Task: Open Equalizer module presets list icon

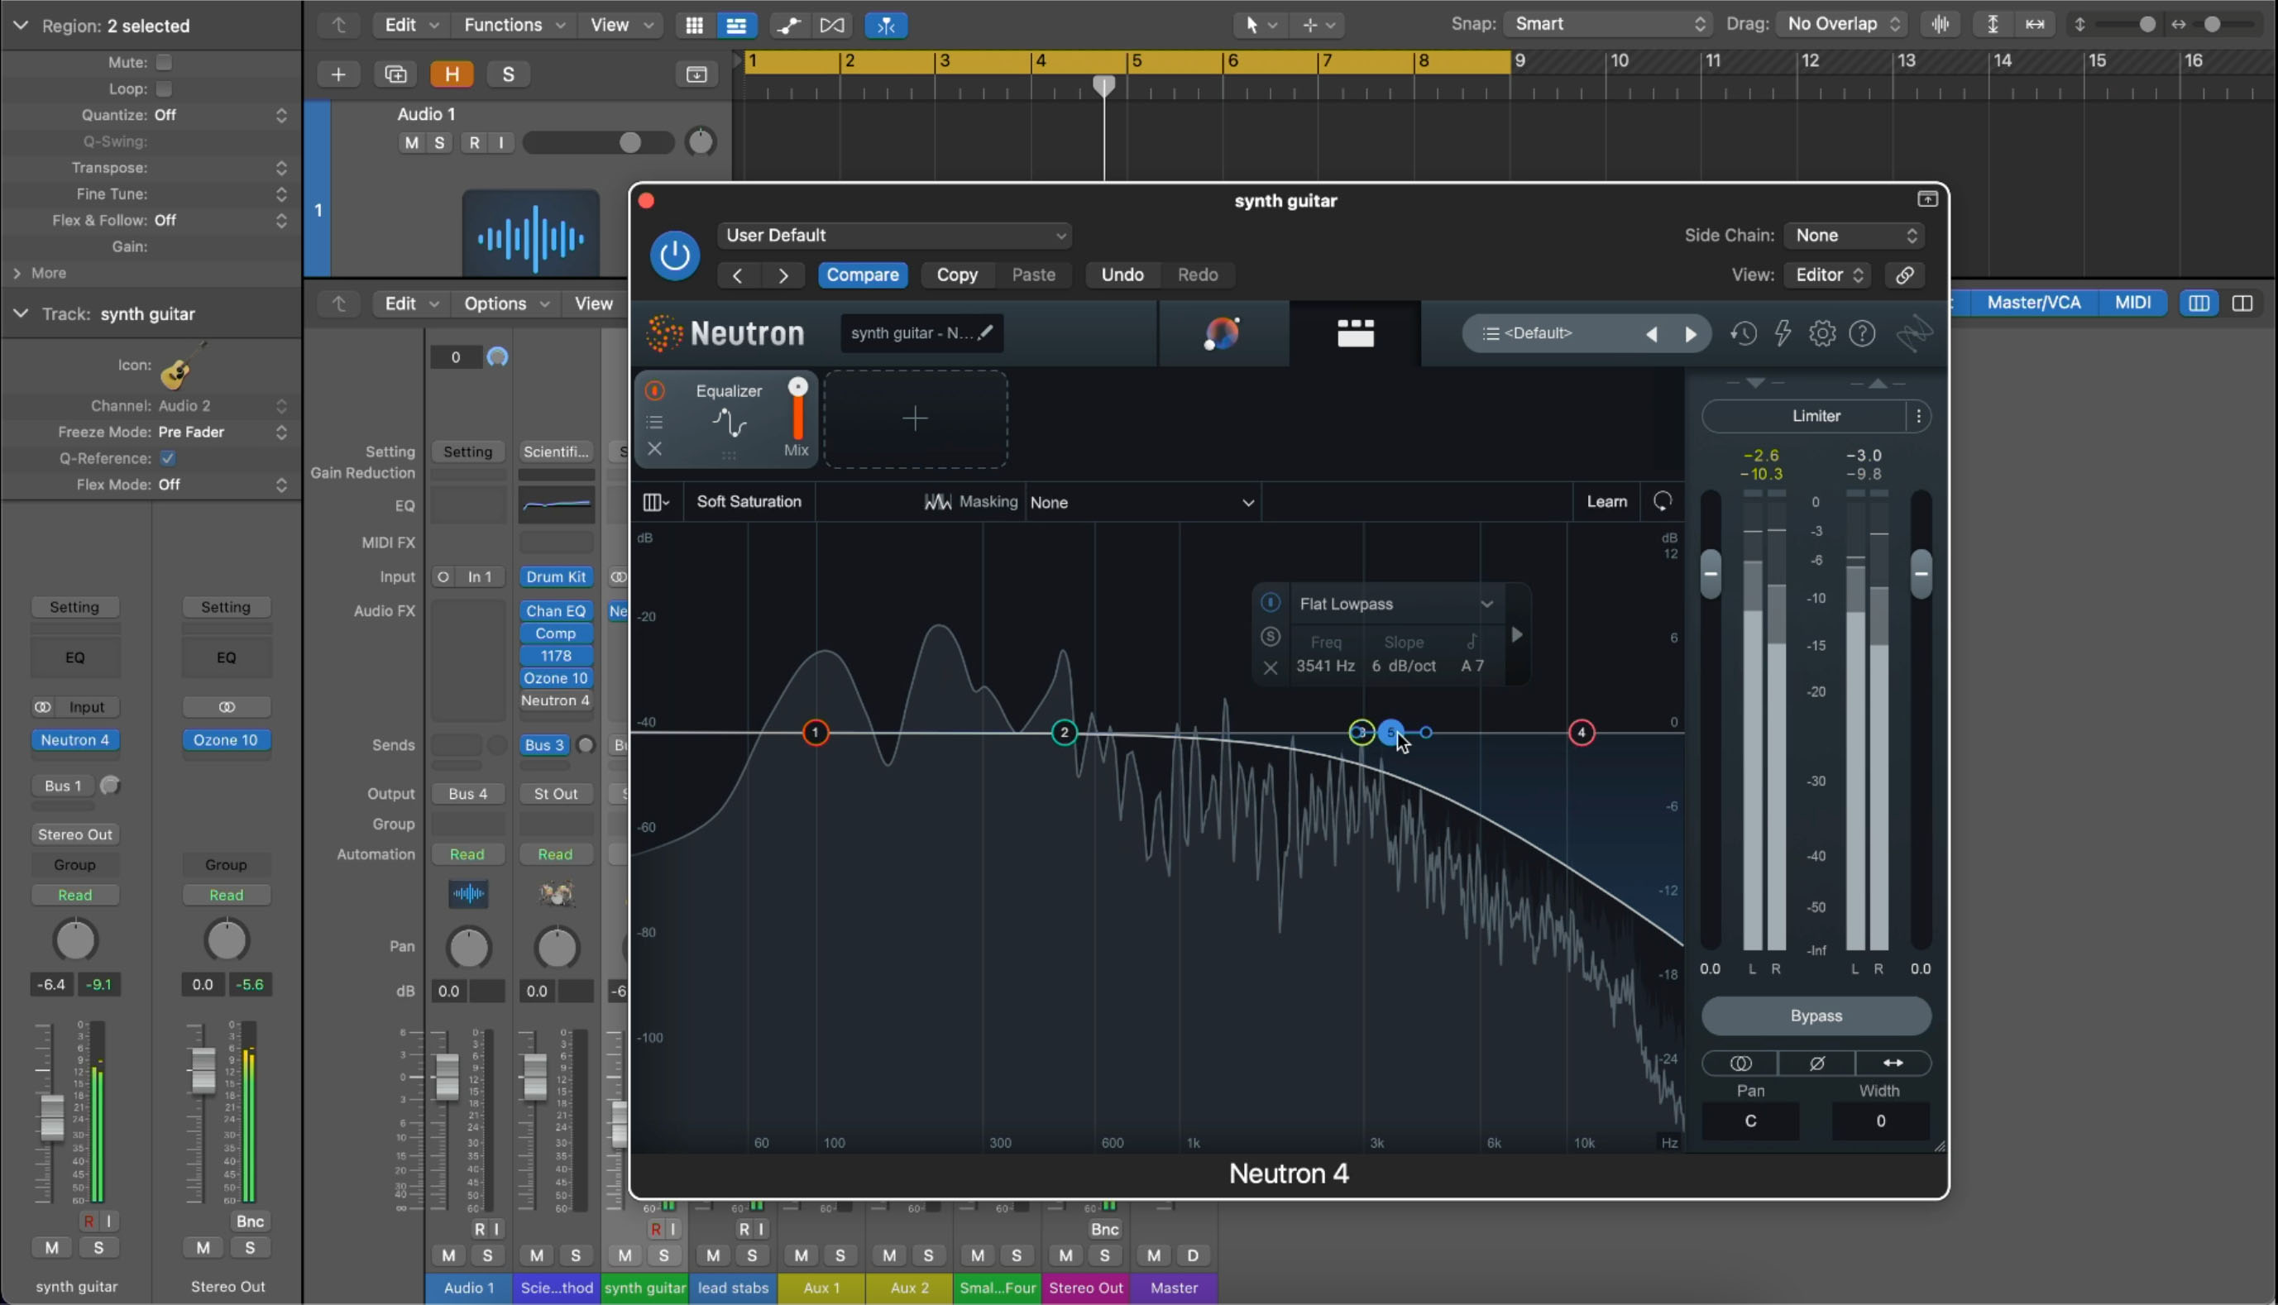Action: click(654, 421)
